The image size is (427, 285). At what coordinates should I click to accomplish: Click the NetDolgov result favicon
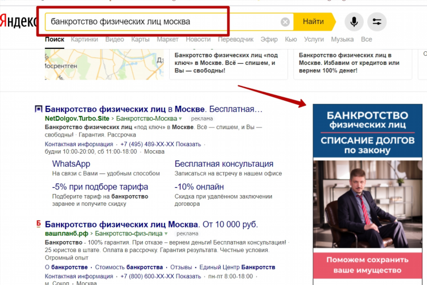[38, 109]
